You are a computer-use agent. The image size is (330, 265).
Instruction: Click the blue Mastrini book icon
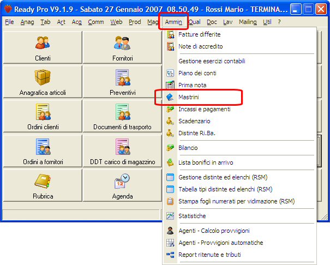click(170, 97)
